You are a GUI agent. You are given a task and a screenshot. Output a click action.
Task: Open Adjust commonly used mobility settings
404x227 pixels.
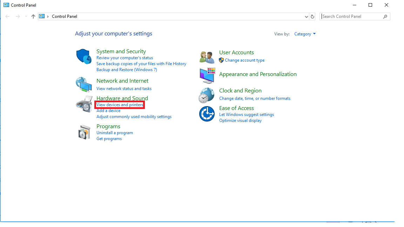(x=134, y=117)
